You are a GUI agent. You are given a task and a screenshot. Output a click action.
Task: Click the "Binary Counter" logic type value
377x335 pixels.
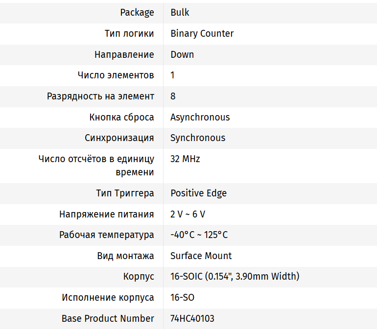click(202, 33)
